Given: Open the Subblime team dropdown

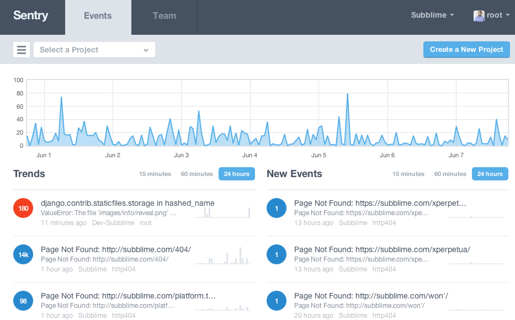Looking at the screenshot, I should tap(432, 15).
